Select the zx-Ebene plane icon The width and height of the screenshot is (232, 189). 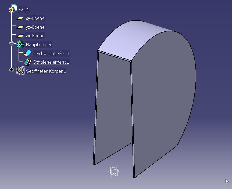point(20,36)
